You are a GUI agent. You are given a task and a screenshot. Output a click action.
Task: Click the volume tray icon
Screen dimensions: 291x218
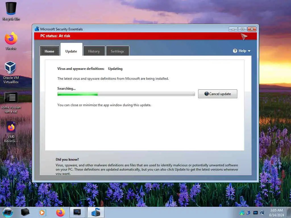[x=262, y=213]
